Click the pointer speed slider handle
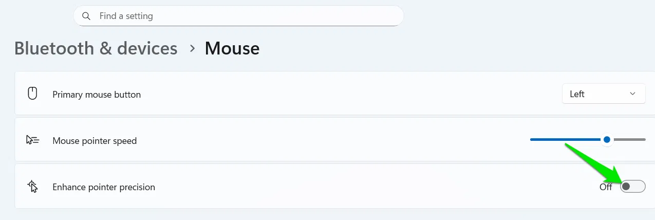The image size is (655, 220). coord(607,139)
